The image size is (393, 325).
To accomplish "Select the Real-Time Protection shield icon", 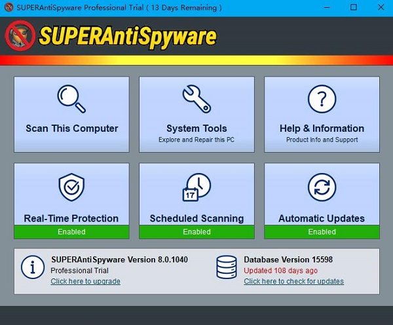I will (x=71, y=187).
